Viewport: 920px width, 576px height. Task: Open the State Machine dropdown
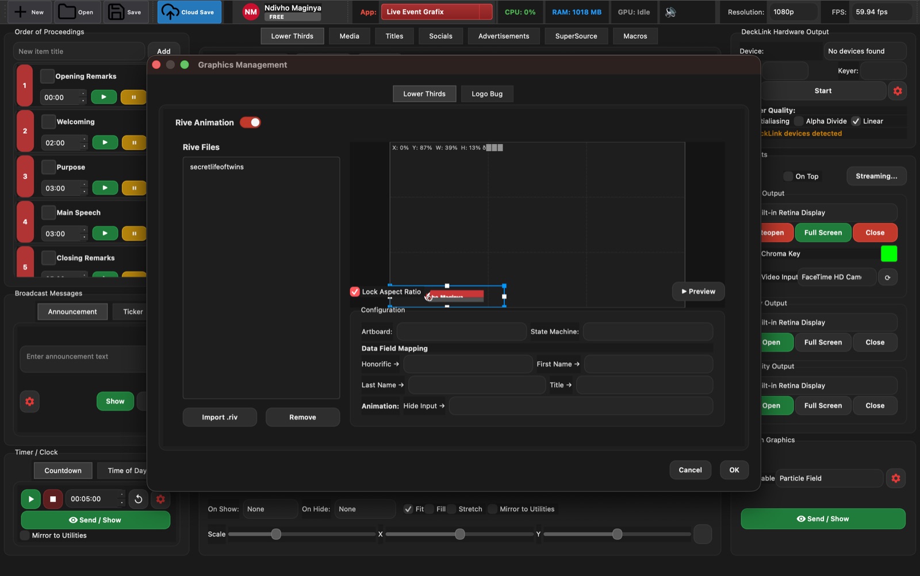click(648, 331)
